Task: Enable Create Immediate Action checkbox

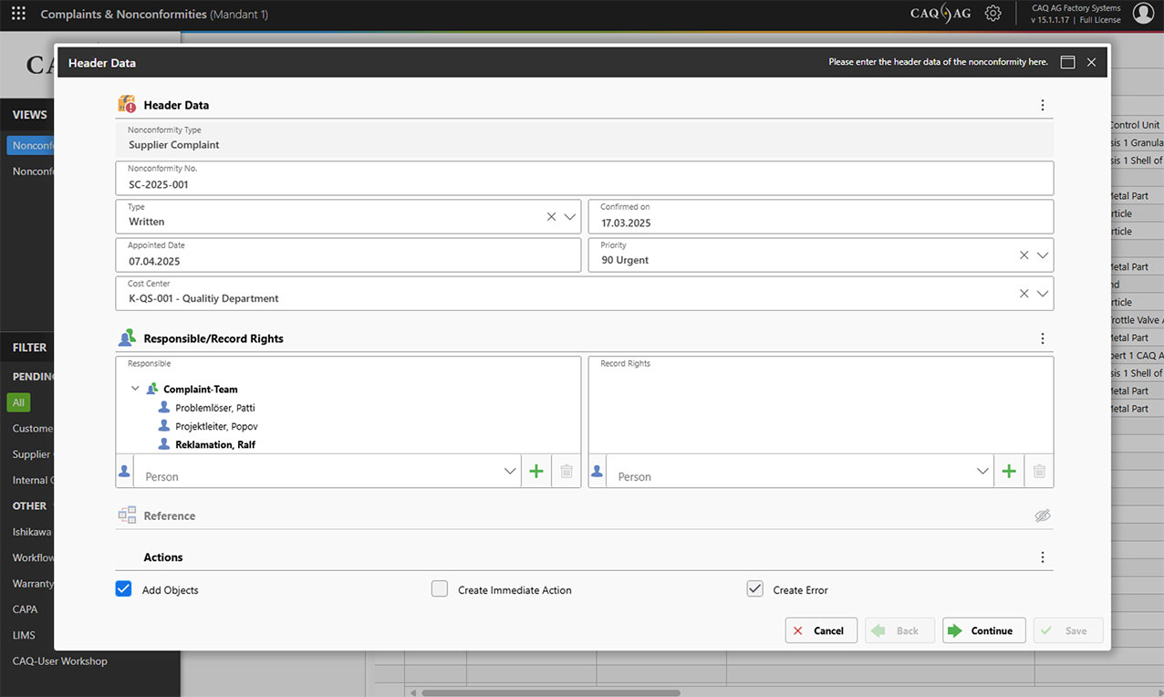Action: tap(440, 589)
